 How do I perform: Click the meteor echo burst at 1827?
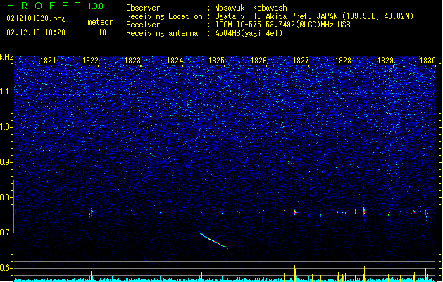pyautogui.click(x=295, y=211)
